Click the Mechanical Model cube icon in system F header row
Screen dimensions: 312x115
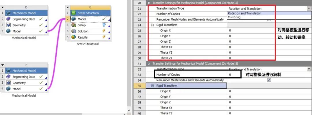point(8,71)
